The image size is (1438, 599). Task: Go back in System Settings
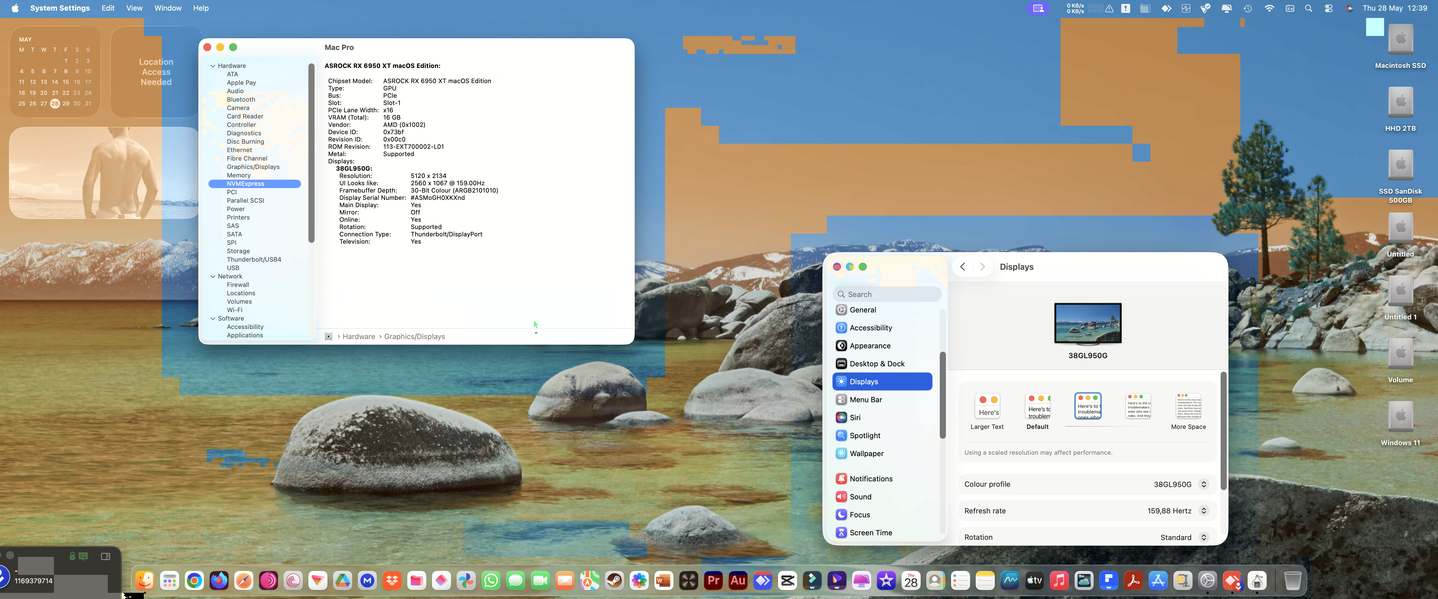click(x=963, y=267)
